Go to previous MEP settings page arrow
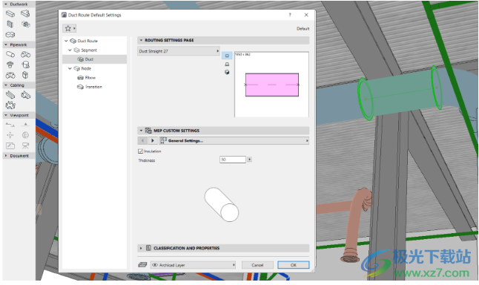This screenshot has width=479, height=285. pos(142,140)
